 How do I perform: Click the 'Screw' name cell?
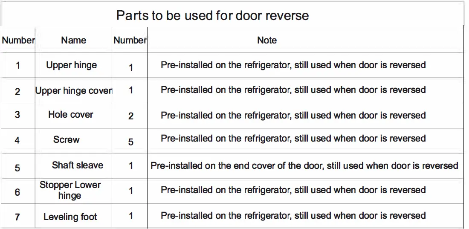(67, 139)
